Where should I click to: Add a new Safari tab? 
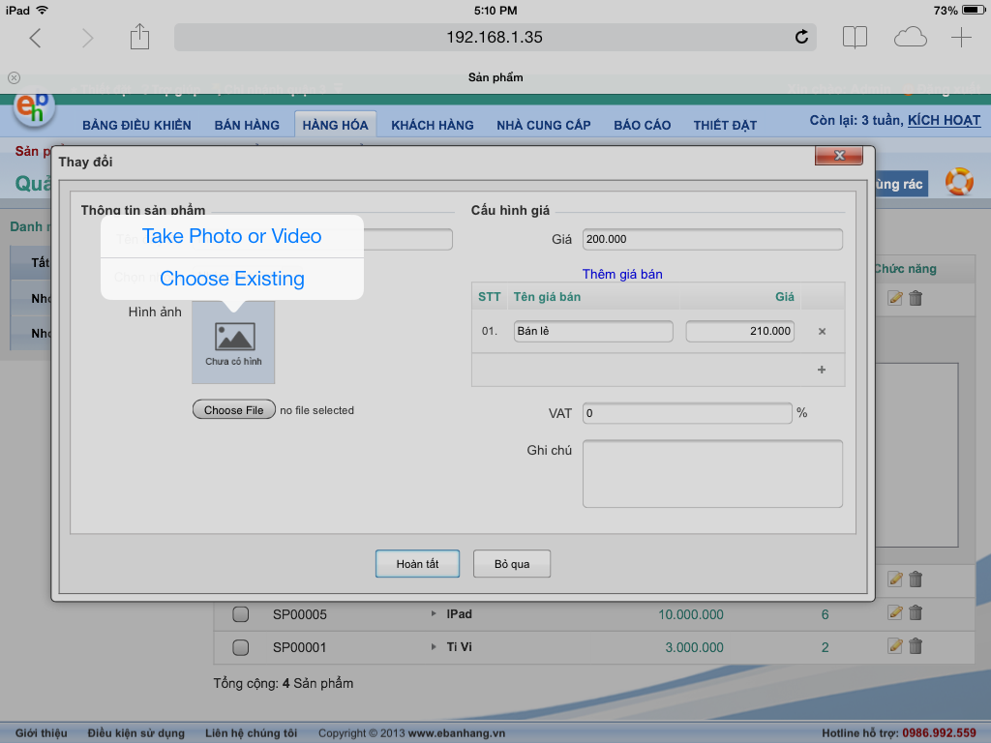click(961, 38)
